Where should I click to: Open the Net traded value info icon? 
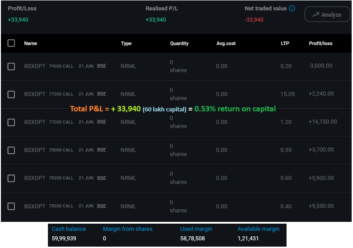(292, 9)
